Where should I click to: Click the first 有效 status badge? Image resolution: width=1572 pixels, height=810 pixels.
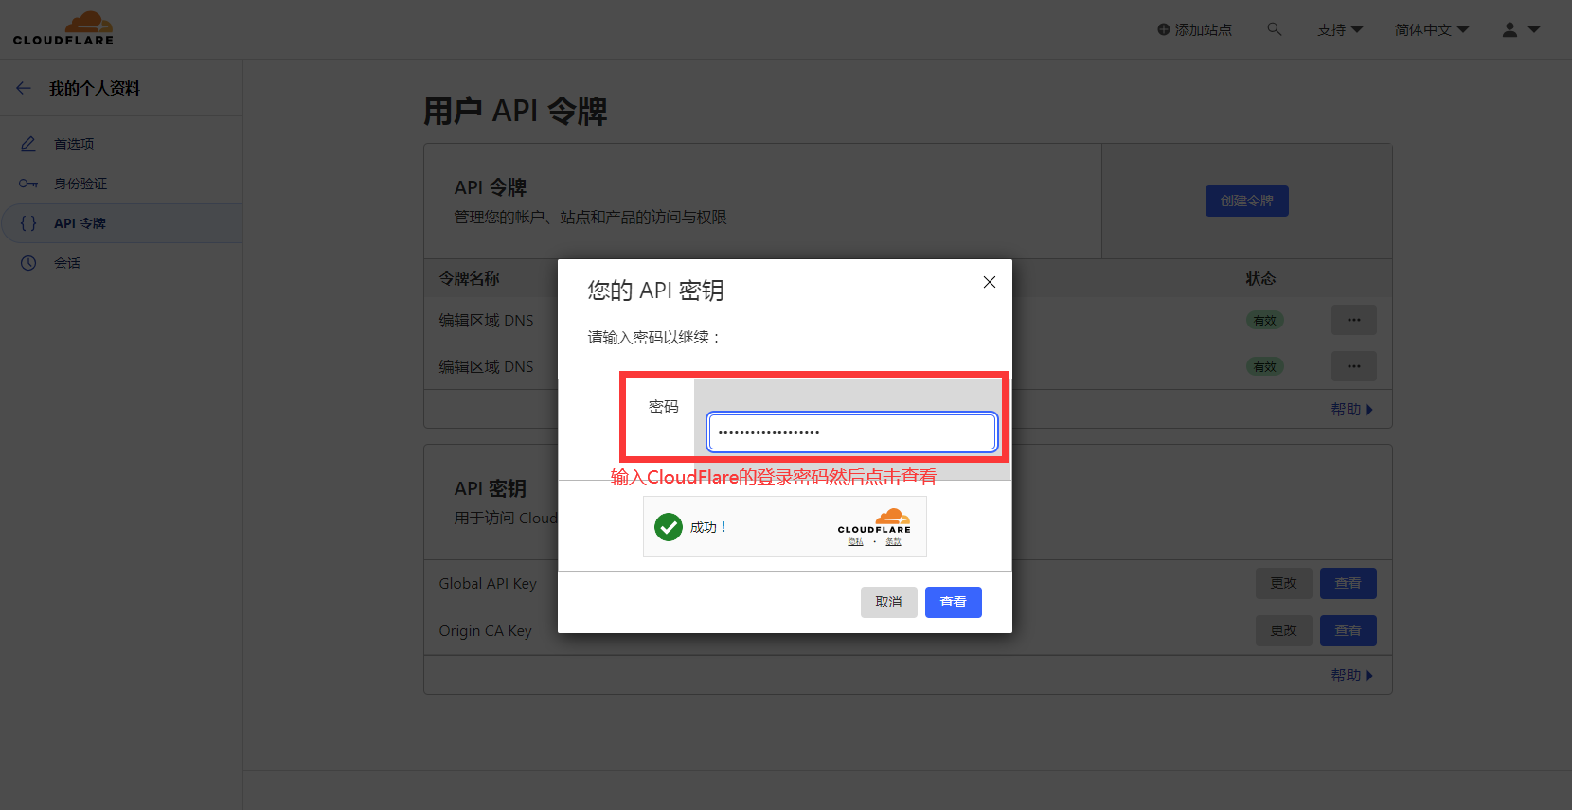point(1264,321)
